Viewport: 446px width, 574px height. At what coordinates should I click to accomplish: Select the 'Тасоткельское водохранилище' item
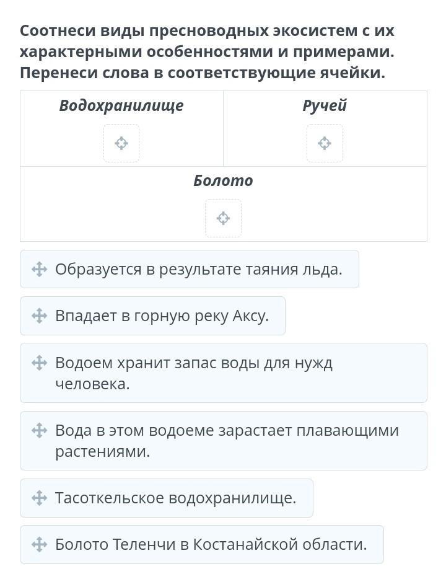click(175, 498)
